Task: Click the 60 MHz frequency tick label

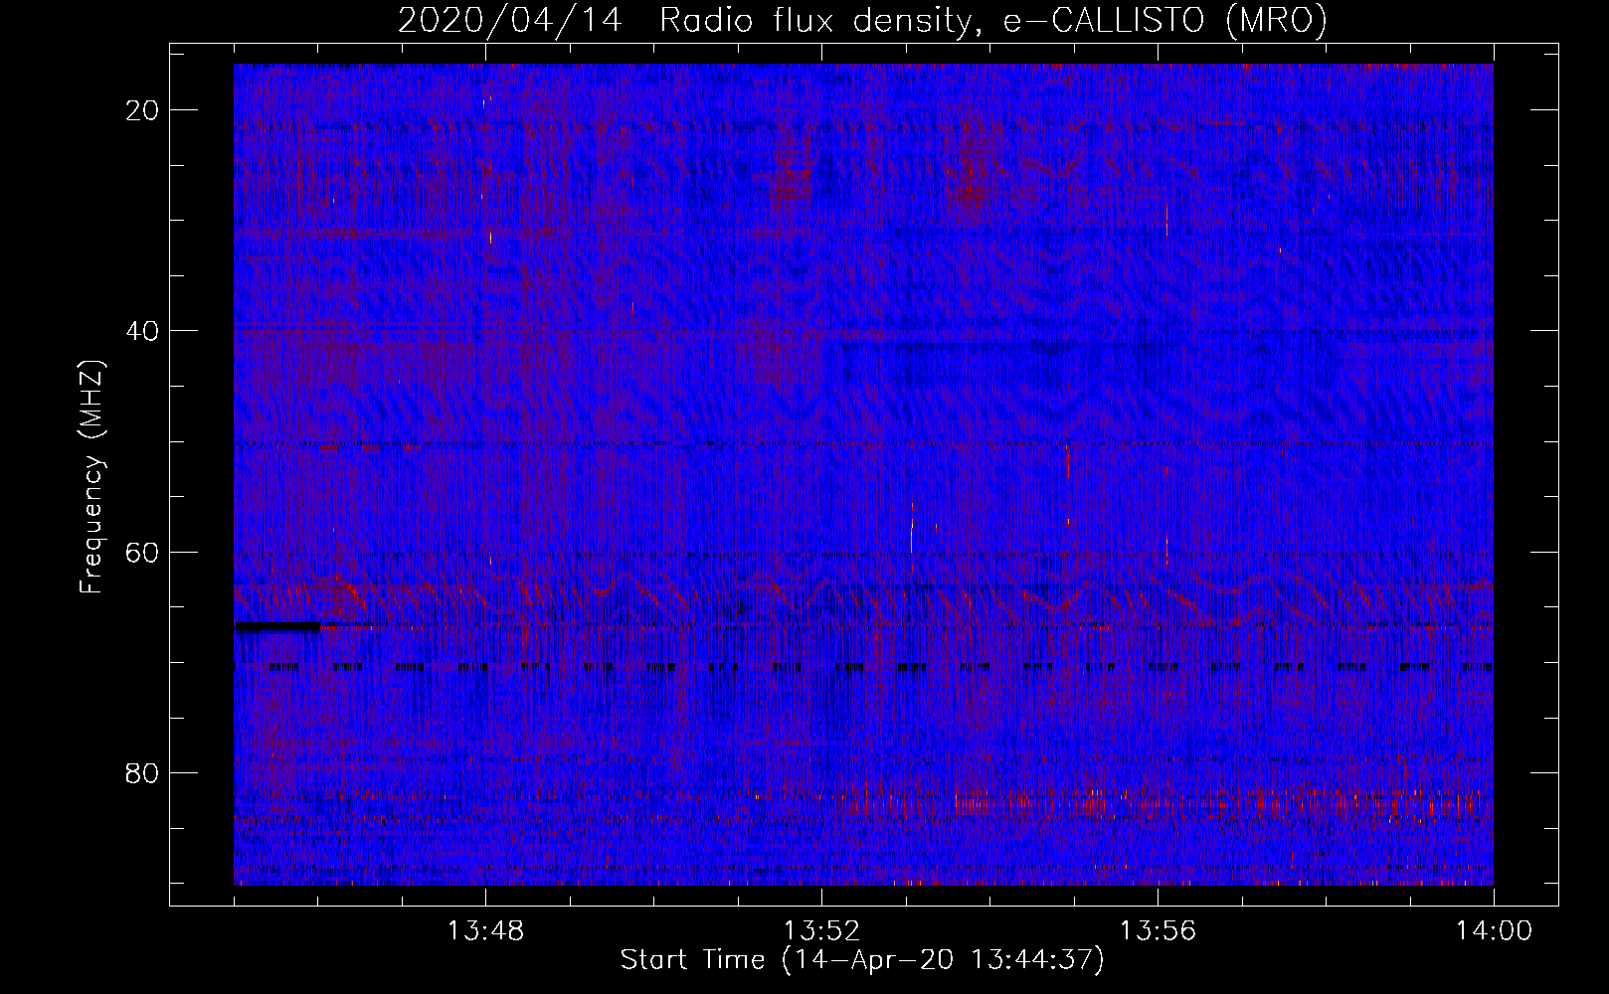Action: tap(143, 552)
